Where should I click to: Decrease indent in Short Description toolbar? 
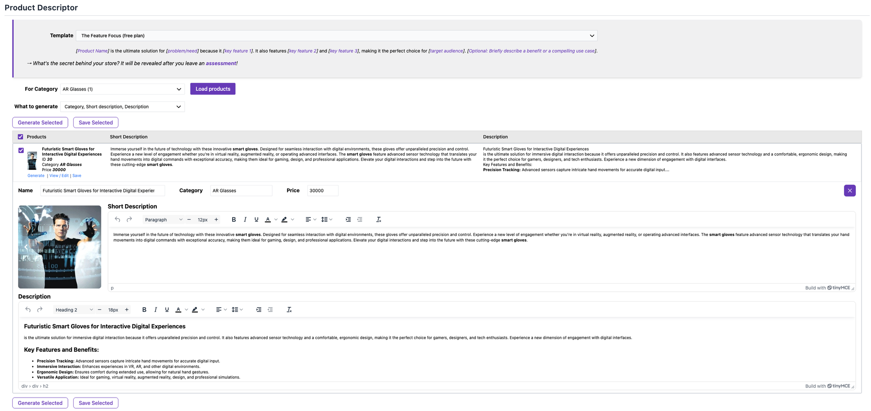360,220
